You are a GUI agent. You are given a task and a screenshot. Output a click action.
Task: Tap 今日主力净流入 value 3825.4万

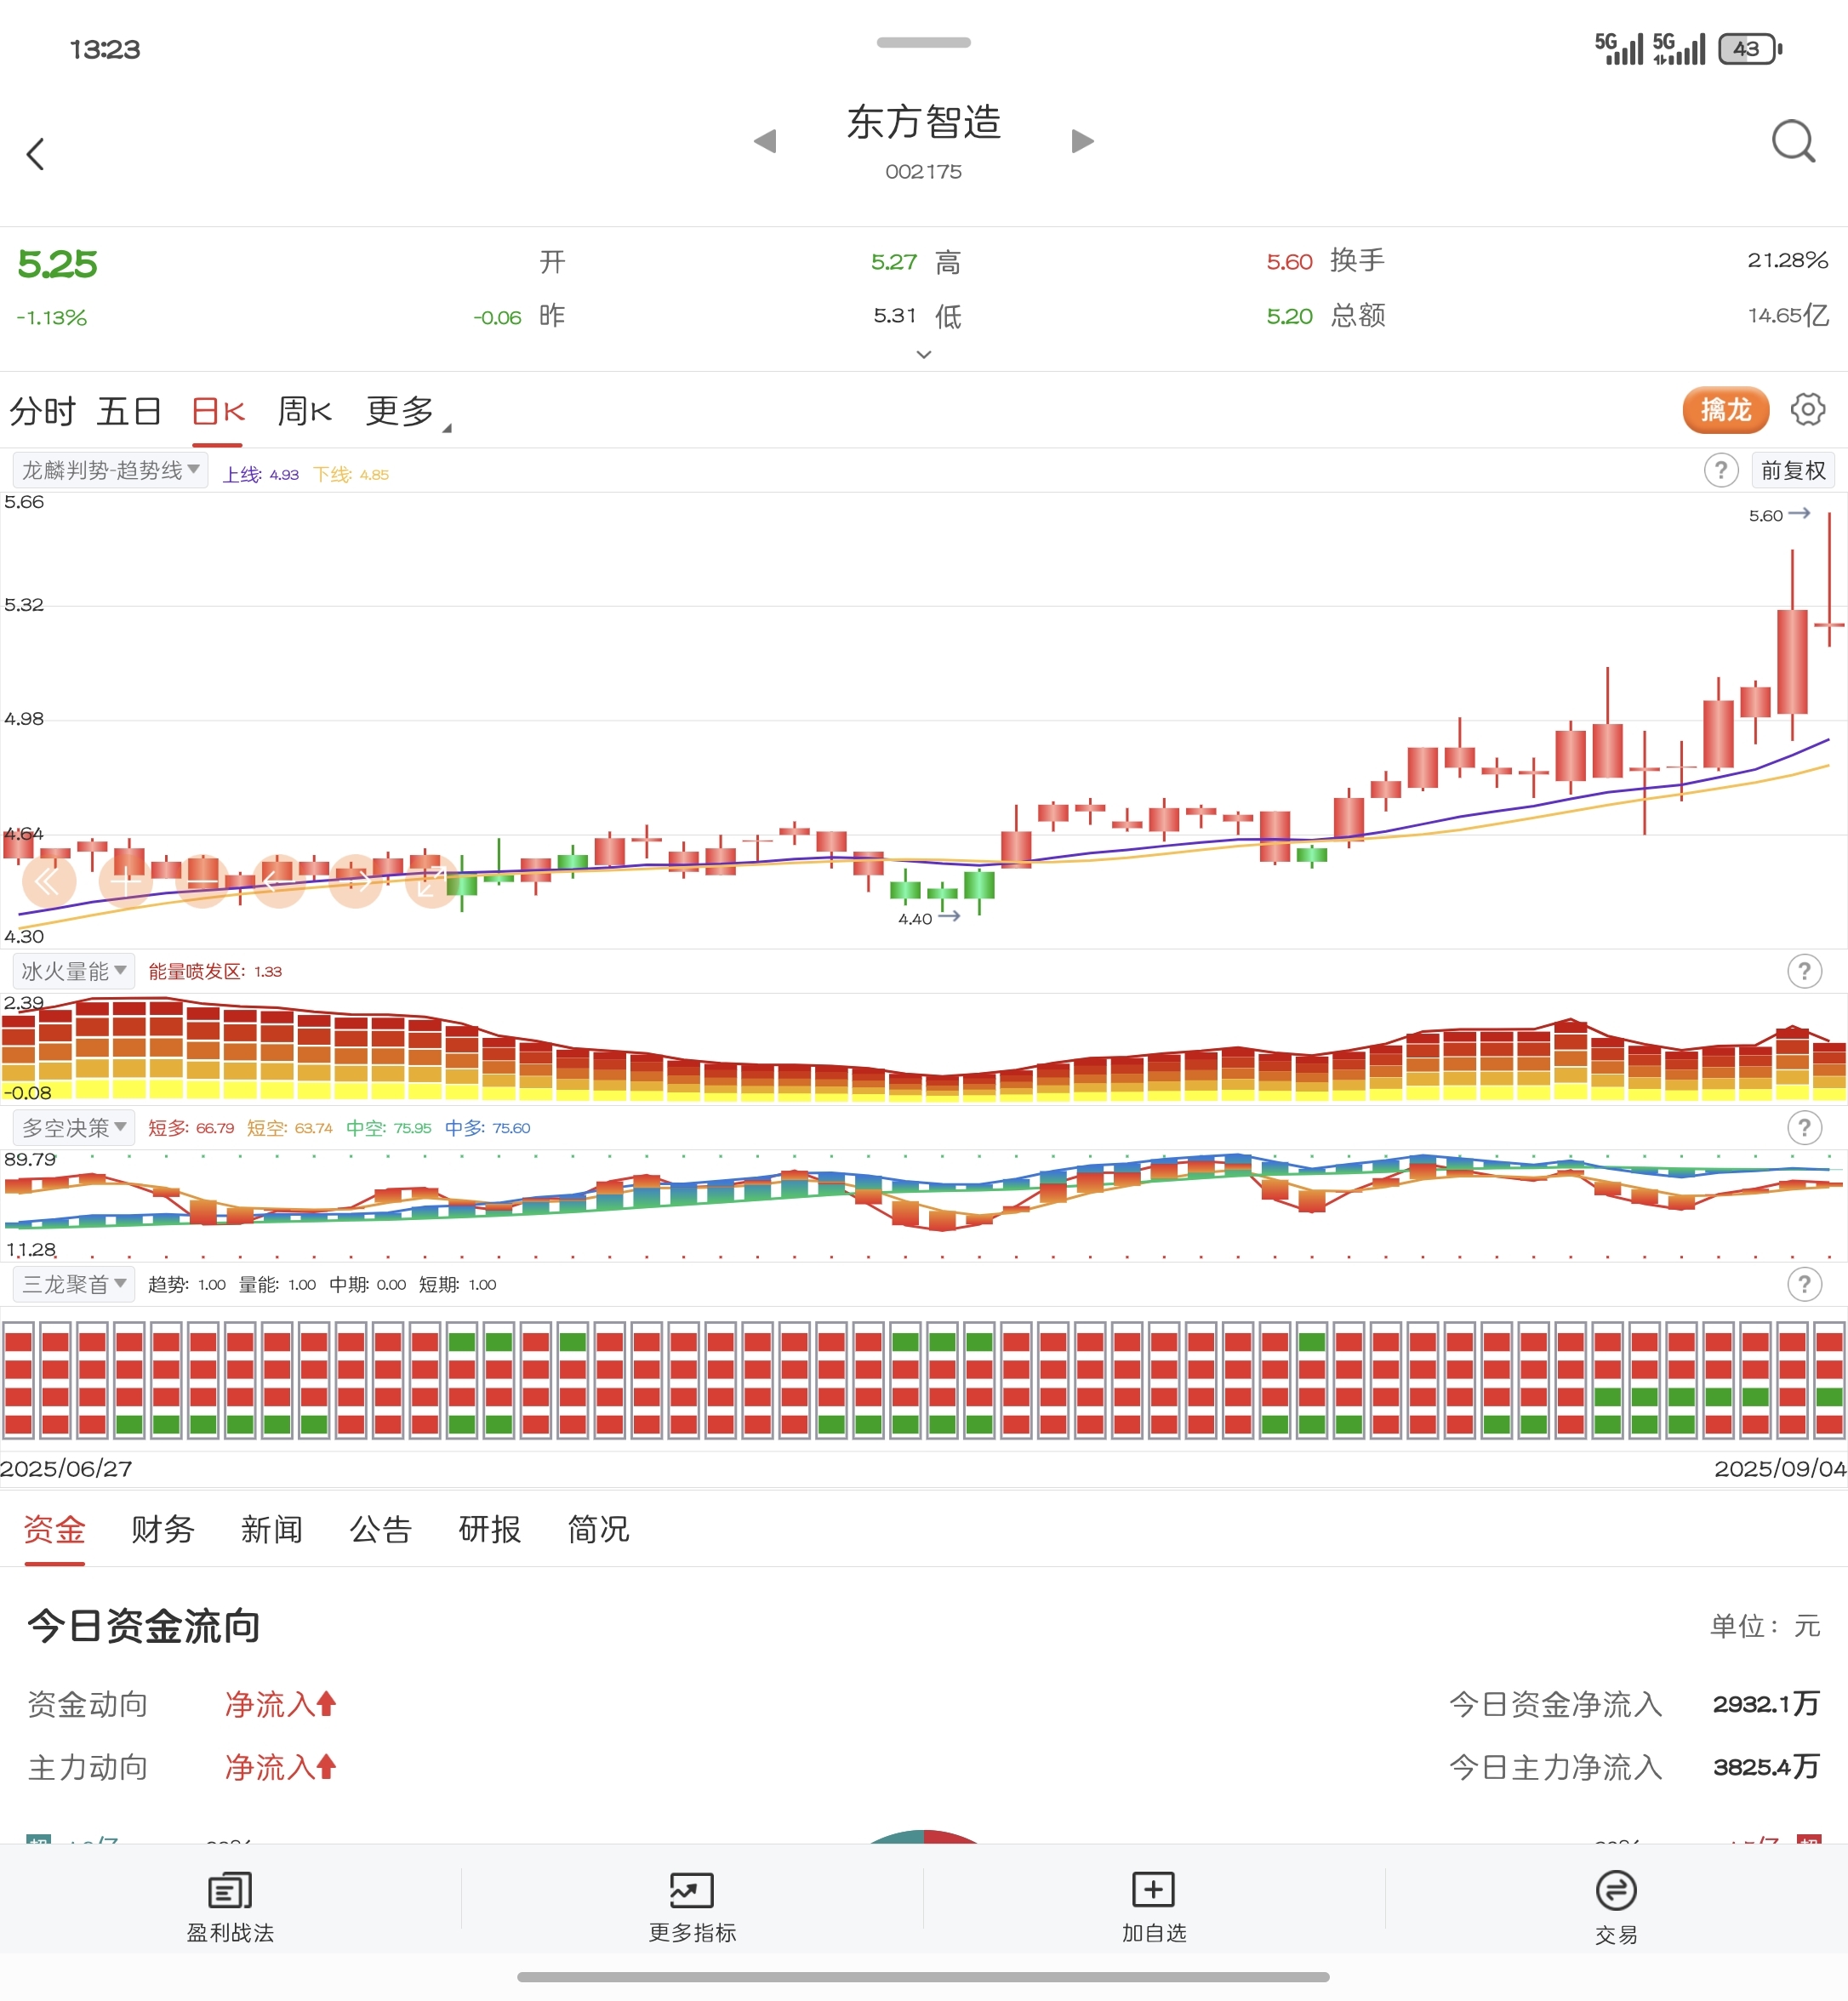[x=1766, y=1767]
